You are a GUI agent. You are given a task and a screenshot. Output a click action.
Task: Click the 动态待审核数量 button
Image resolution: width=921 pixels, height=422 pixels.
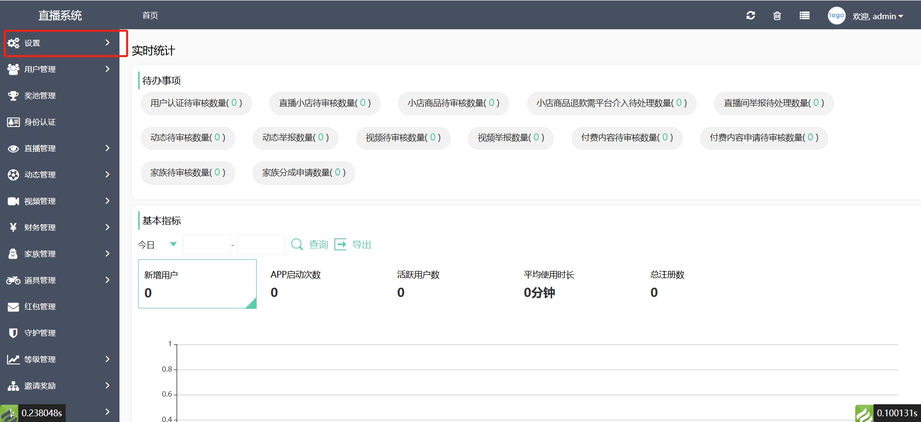click(188, 138)
